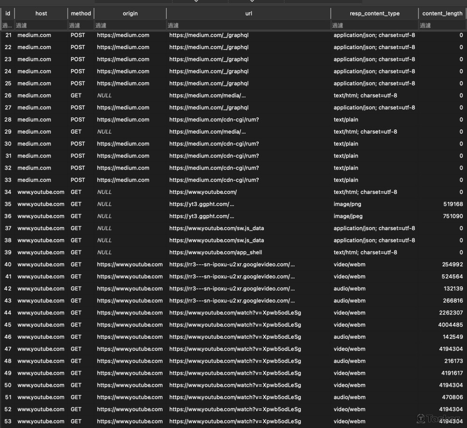Screen dimensions: 467x428
Task: Select the content length 2262307 cell
Action: coord(451,313)
